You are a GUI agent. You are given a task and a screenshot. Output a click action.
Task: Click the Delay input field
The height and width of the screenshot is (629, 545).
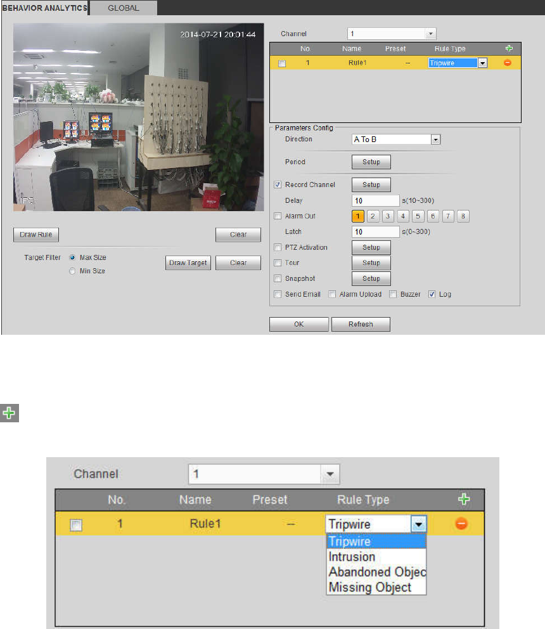[x=376, y=200]
